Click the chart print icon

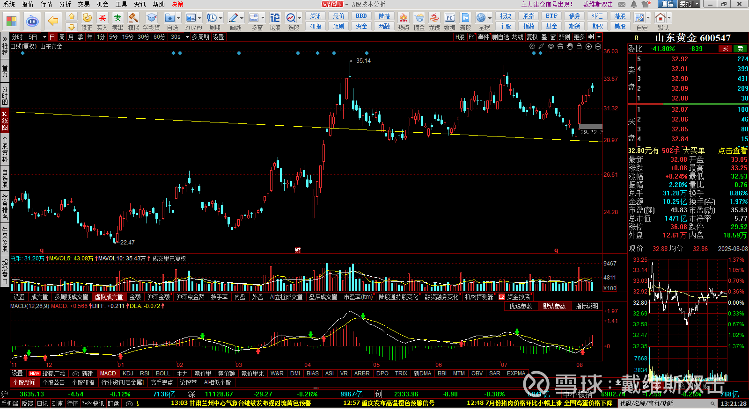[x=560, y=47]
